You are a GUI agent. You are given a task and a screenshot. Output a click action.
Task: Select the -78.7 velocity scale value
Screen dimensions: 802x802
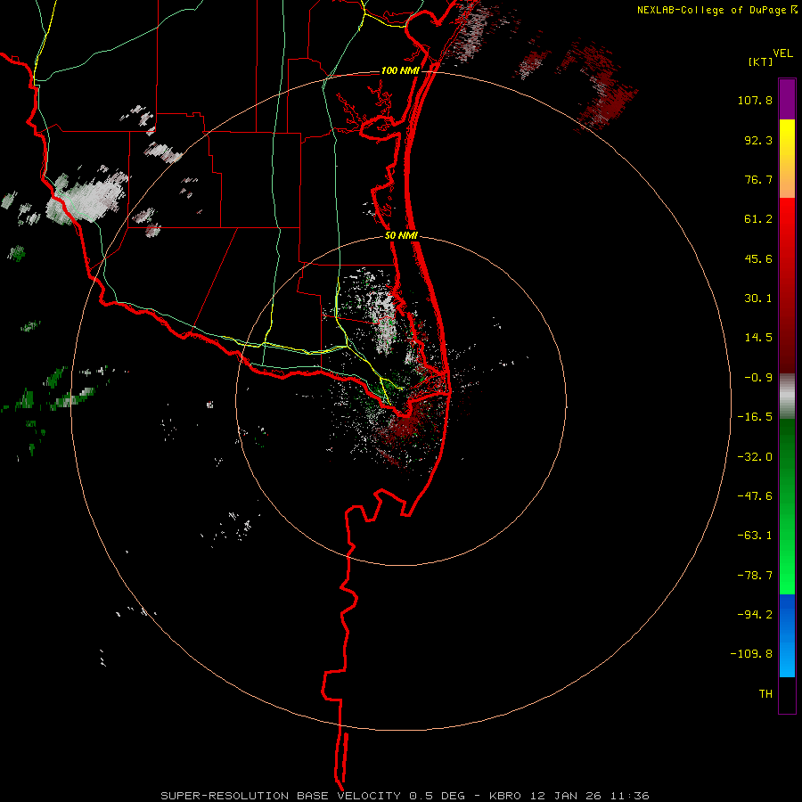tap(755, 576)
